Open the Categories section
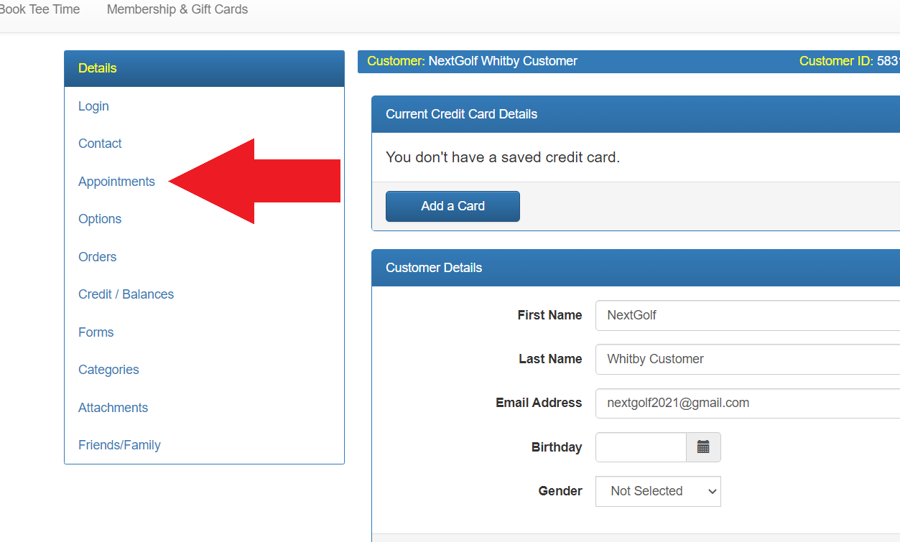 tap(108, 370)
